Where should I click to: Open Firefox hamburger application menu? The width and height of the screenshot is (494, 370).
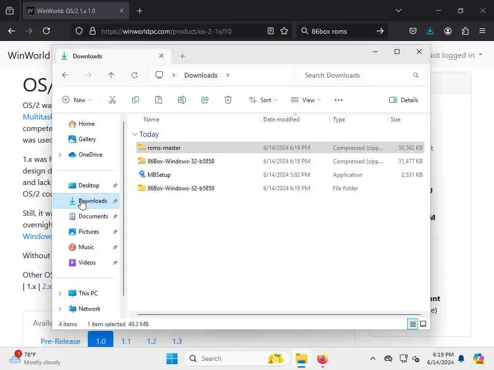pyautogui.click(x=482, y=31)
